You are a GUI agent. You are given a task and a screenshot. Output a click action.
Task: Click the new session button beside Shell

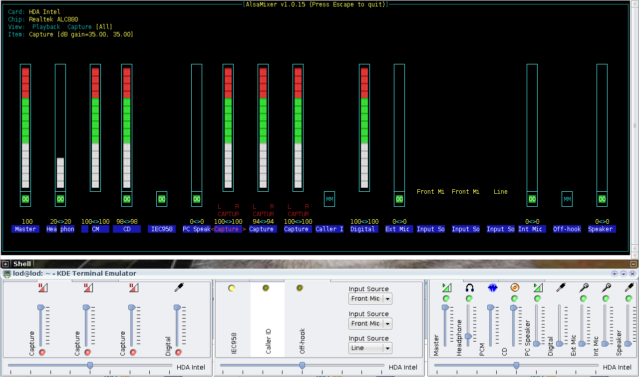click(x=5, y=264)
